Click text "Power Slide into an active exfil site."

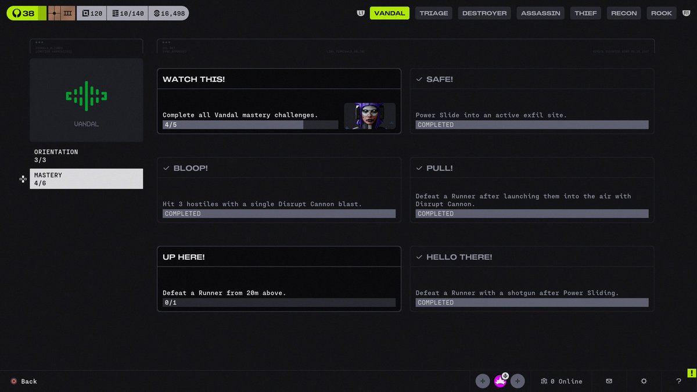[x=491, y=115]
